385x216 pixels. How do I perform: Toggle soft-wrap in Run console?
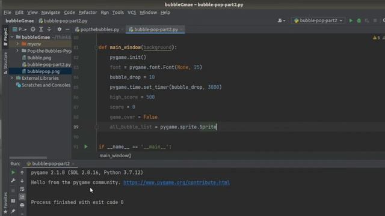point(22,189)
